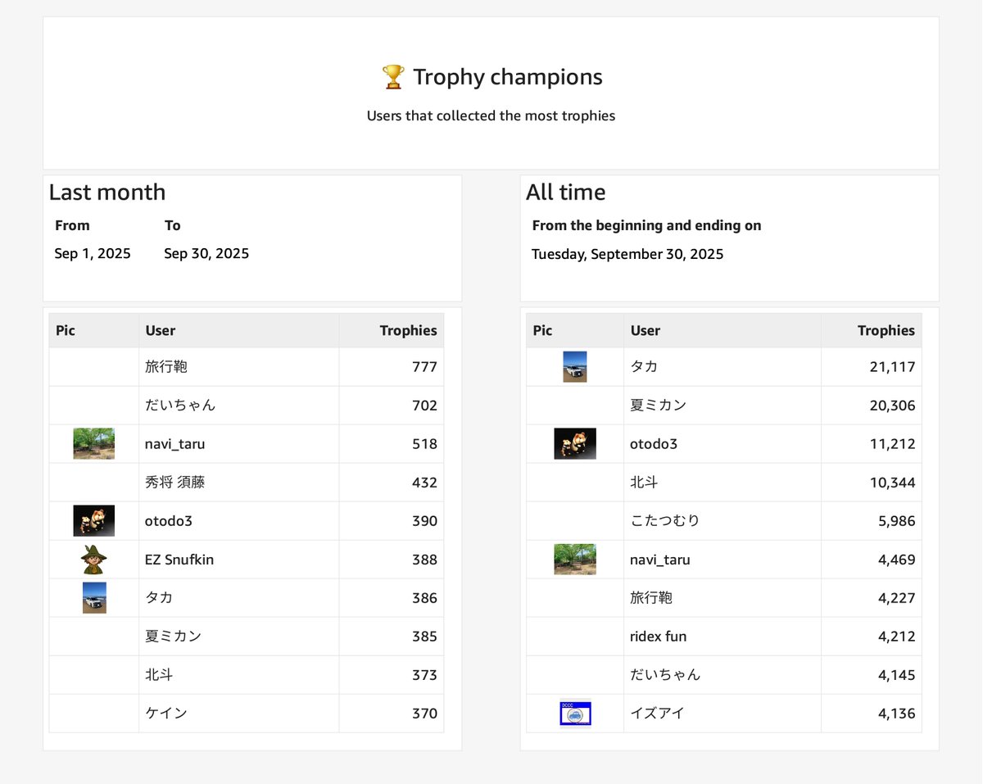The width and height of the screenshot is (983, 784).
Task: Click the To date Sep 30, 2025
Action: coord(206,254)
